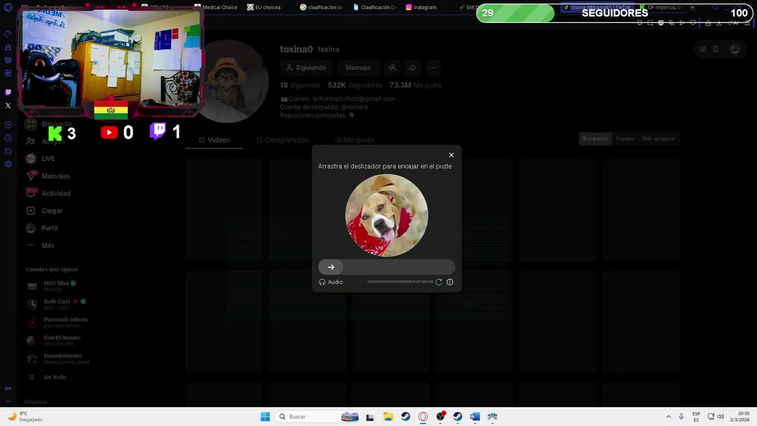Close the puzzle captcha dialog
The image size is (757, 426).
click(x=451, y=155)
